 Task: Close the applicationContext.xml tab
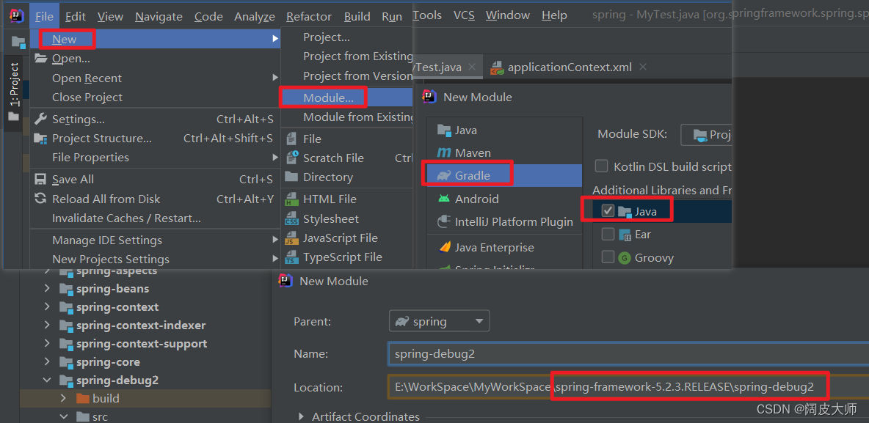tap(643, 67)
